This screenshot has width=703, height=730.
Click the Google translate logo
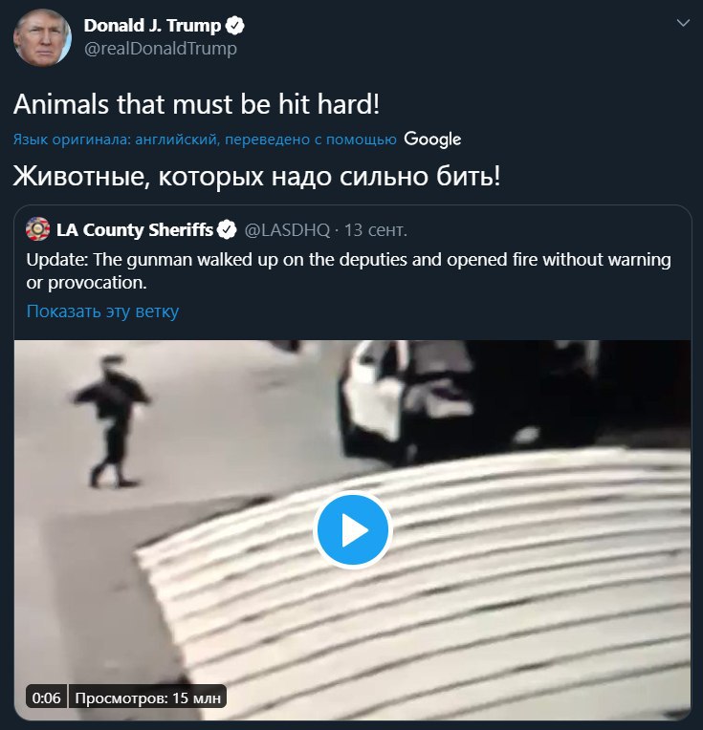point(432,140)
